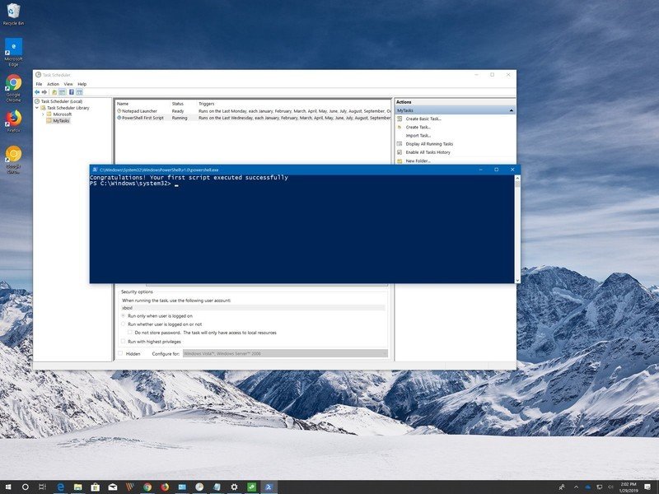Select 'Run only when user is logged on'
This screenshot has height=494, width=659.
[124, 315]
